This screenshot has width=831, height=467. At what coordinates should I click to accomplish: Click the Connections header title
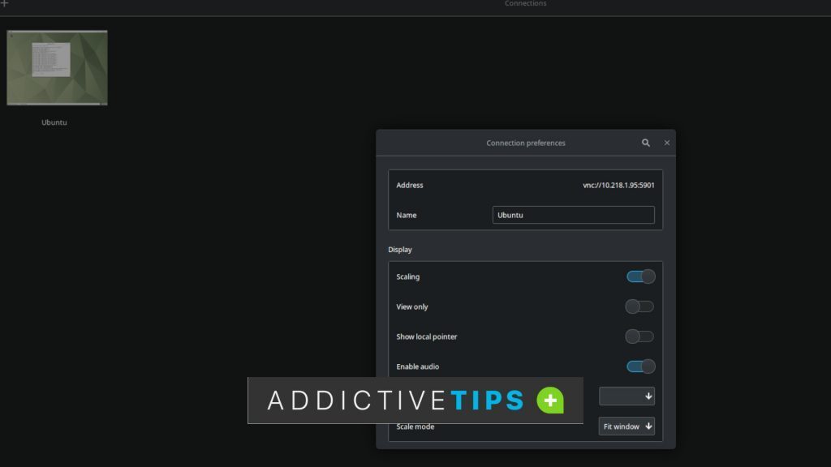(525, 4)
